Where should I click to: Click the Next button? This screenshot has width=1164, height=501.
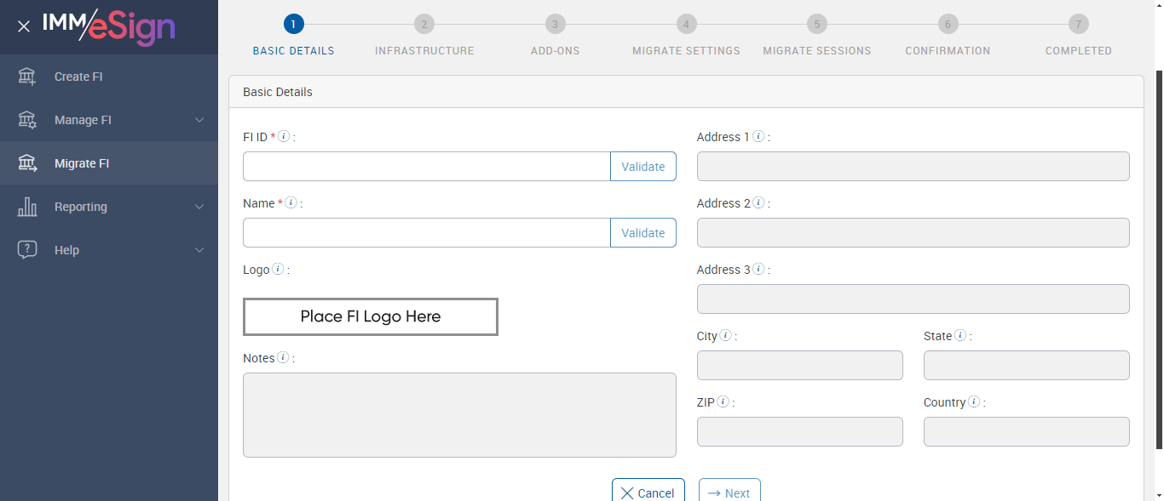click(729, 492)
